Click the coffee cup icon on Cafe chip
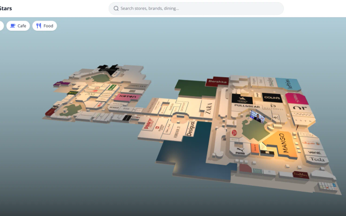The height and width of the screenshot is (216, 346). pos(13,26)
